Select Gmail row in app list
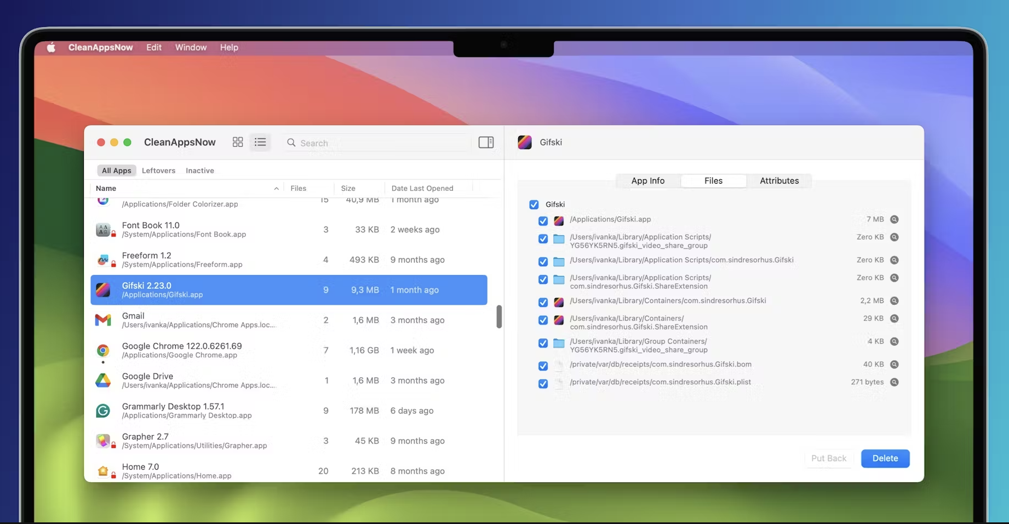1009x524 pixels. tap(289, 320)
